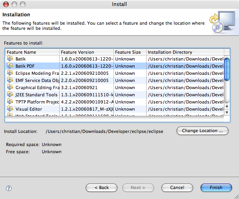Click the J2EE Standard Tools feature icon
The width and height of the screenshot is (239, 199).
(x=10, y=94)
